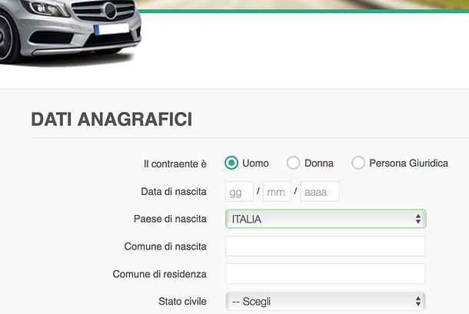Click the Stato civile label
This screenshot has width=469, height=314.
[x=182, y=301]
